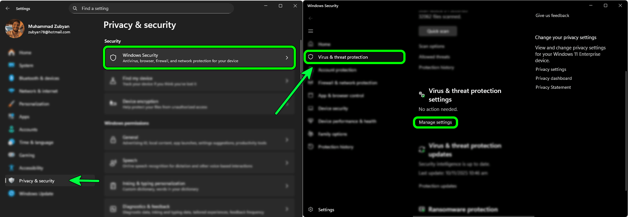Open the hamburger navigation menu in Windows Security
628x217 pixels.
tap(310, 31)
